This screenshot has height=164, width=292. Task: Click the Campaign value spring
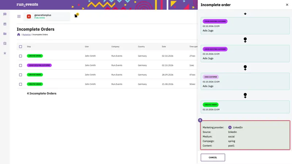[232, 141]
